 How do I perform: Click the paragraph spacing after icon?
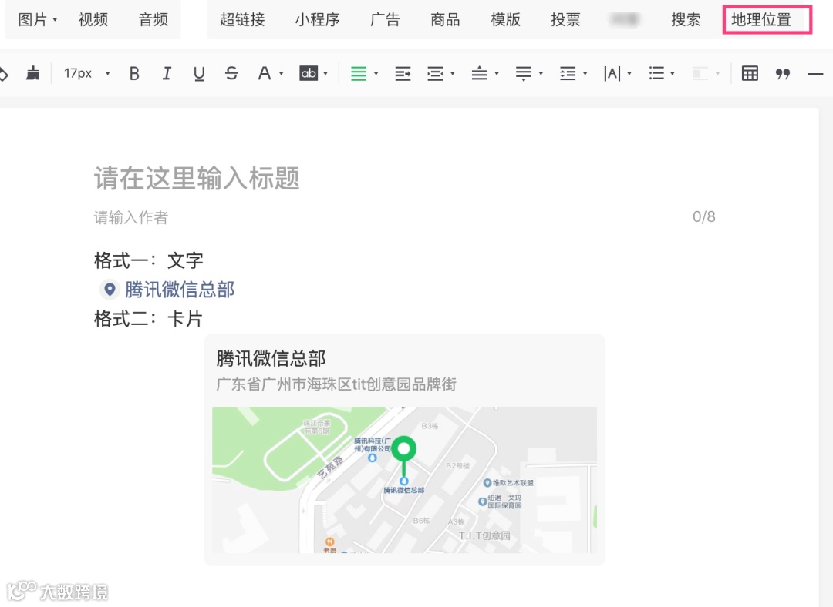pyautogui.click(x=523, y=73)
